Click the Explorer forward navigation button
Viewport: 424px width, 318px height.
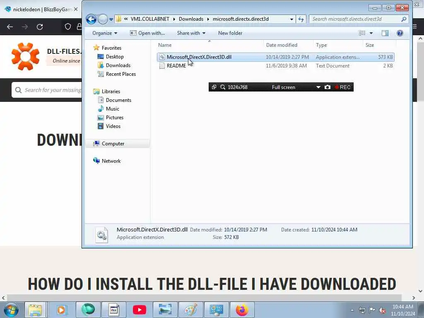tap(103, 19)
